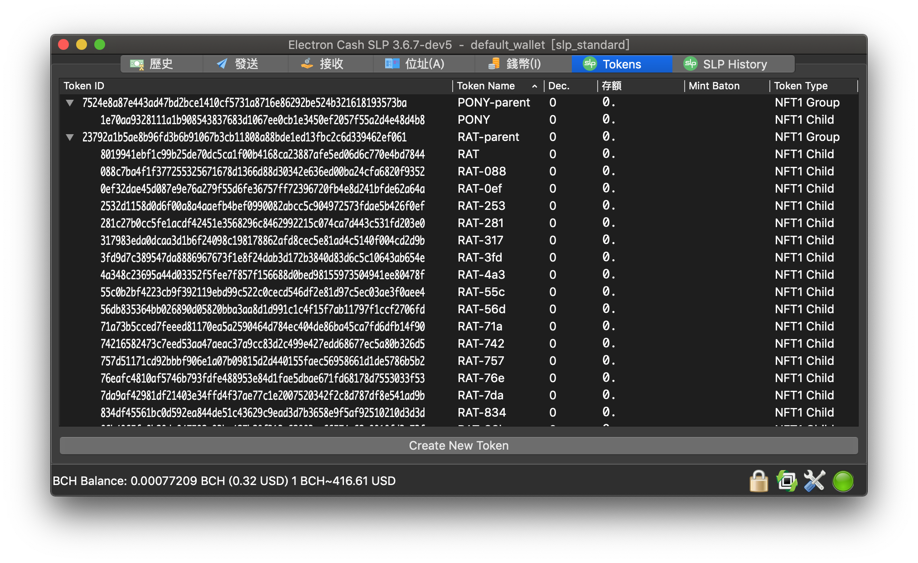Select the RAT-76e token name
Viewport: 918px width, 563px height.
coord(481,378)
